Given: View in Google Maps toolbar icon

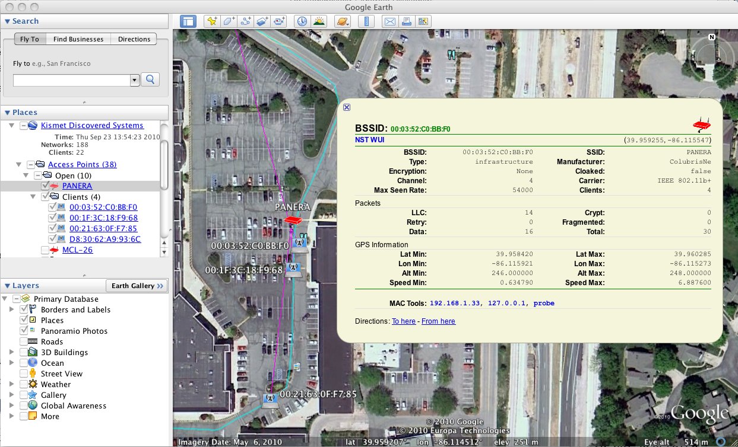Looking at the screenshot, I should (423, 21).
